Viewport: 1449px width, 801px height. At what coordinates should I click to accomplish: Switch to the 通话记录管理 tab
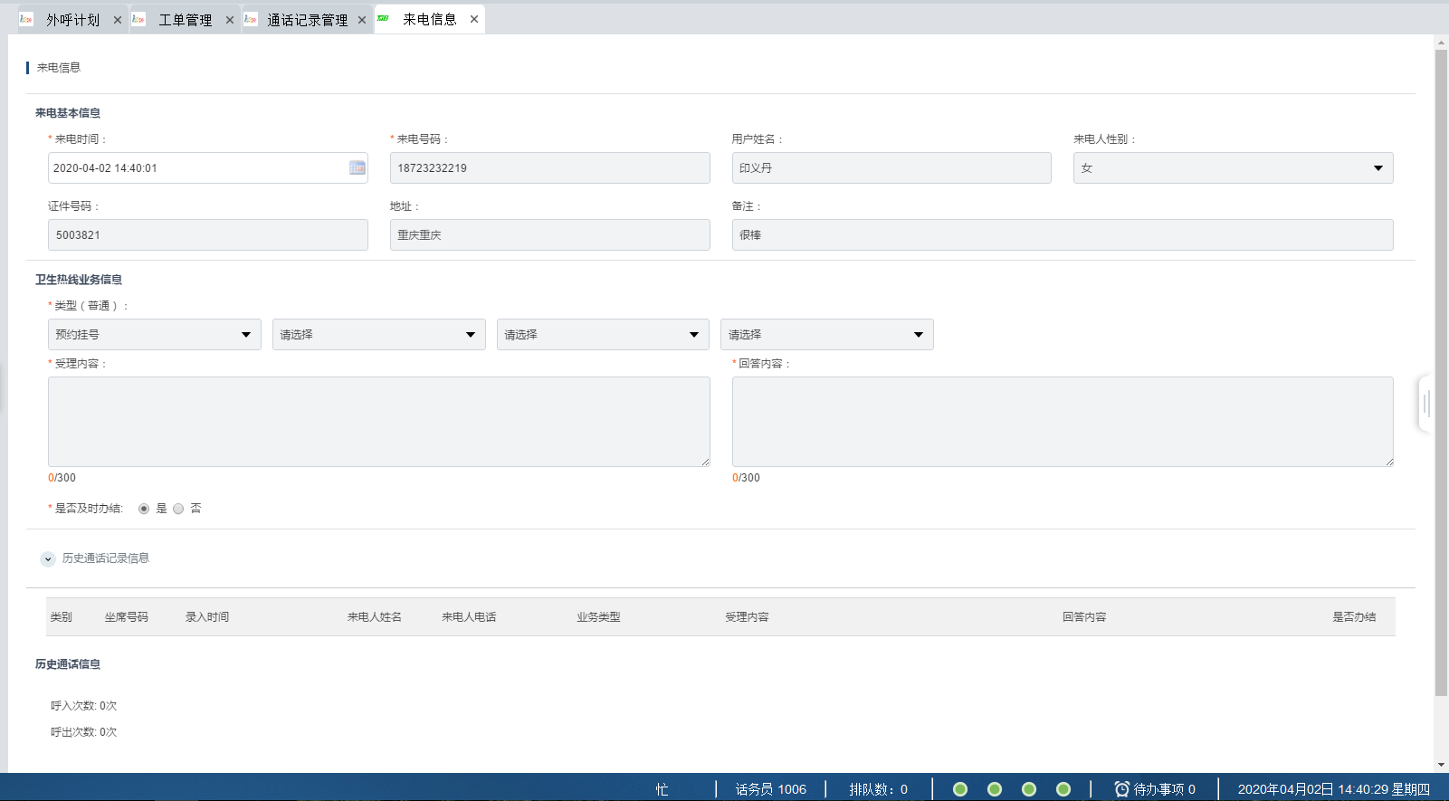(x=307, y=20)
